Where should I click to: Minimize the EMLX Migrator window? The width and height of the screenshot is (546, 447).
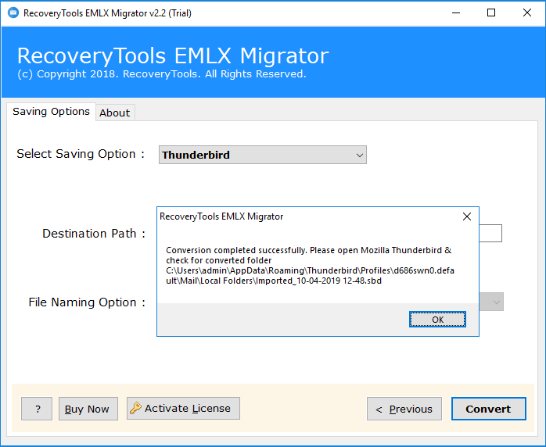click(456, 13)
